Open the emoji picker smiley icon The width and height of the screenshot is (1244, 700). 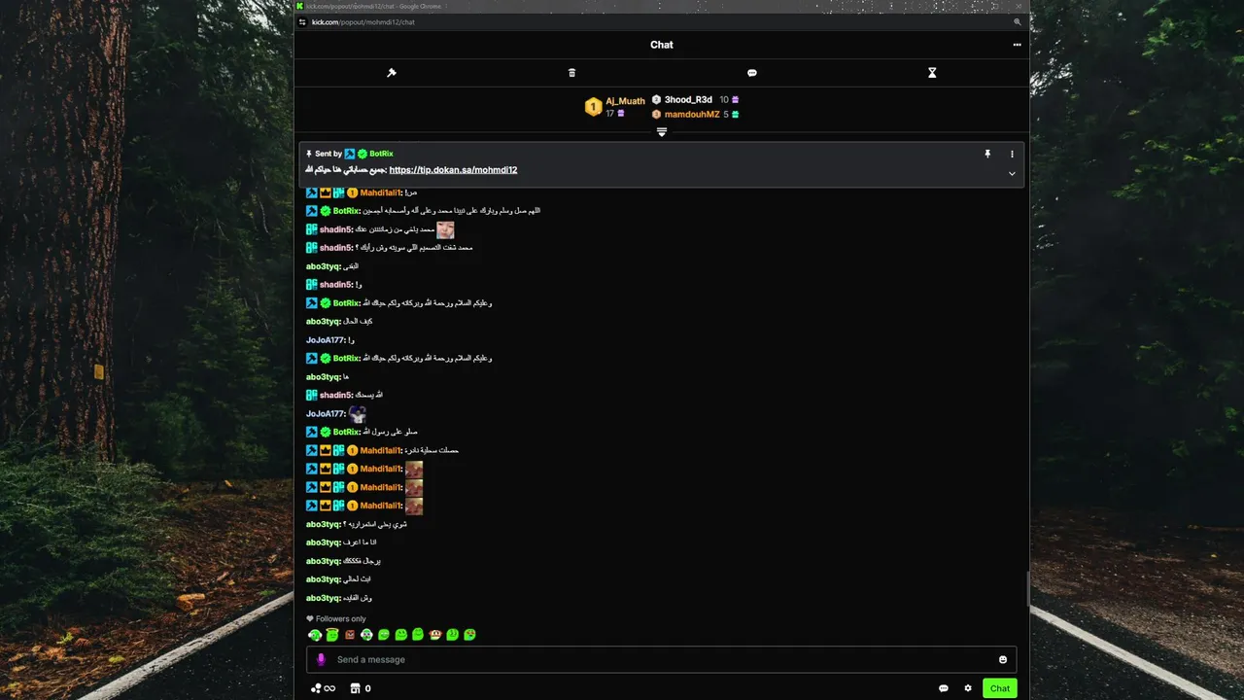[1003, 660]
